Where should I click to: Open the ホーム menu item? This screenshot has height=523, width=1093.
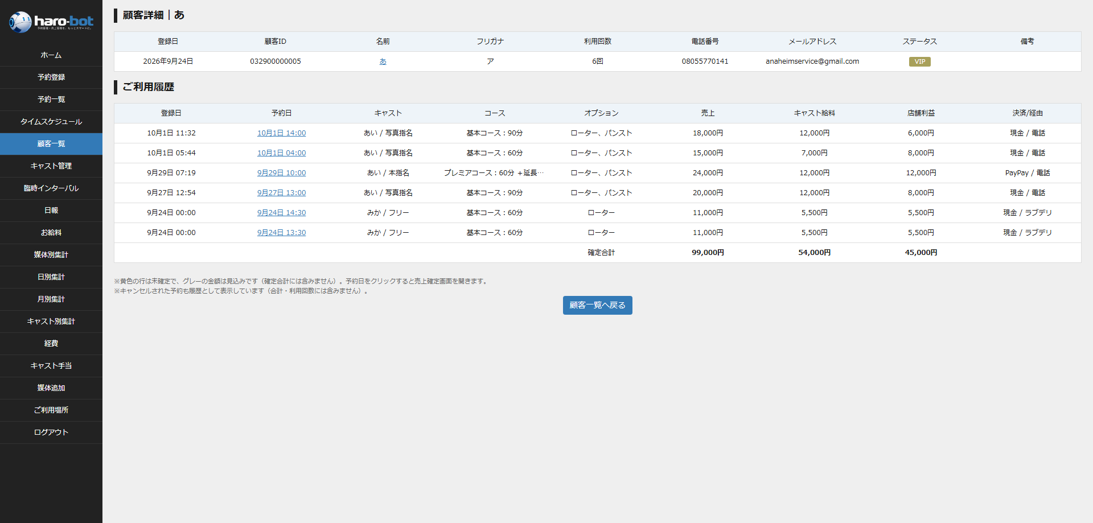click(51, 55)
